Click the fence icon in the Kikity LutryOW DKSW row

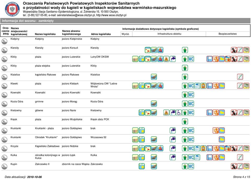click(x=135, y=59)
